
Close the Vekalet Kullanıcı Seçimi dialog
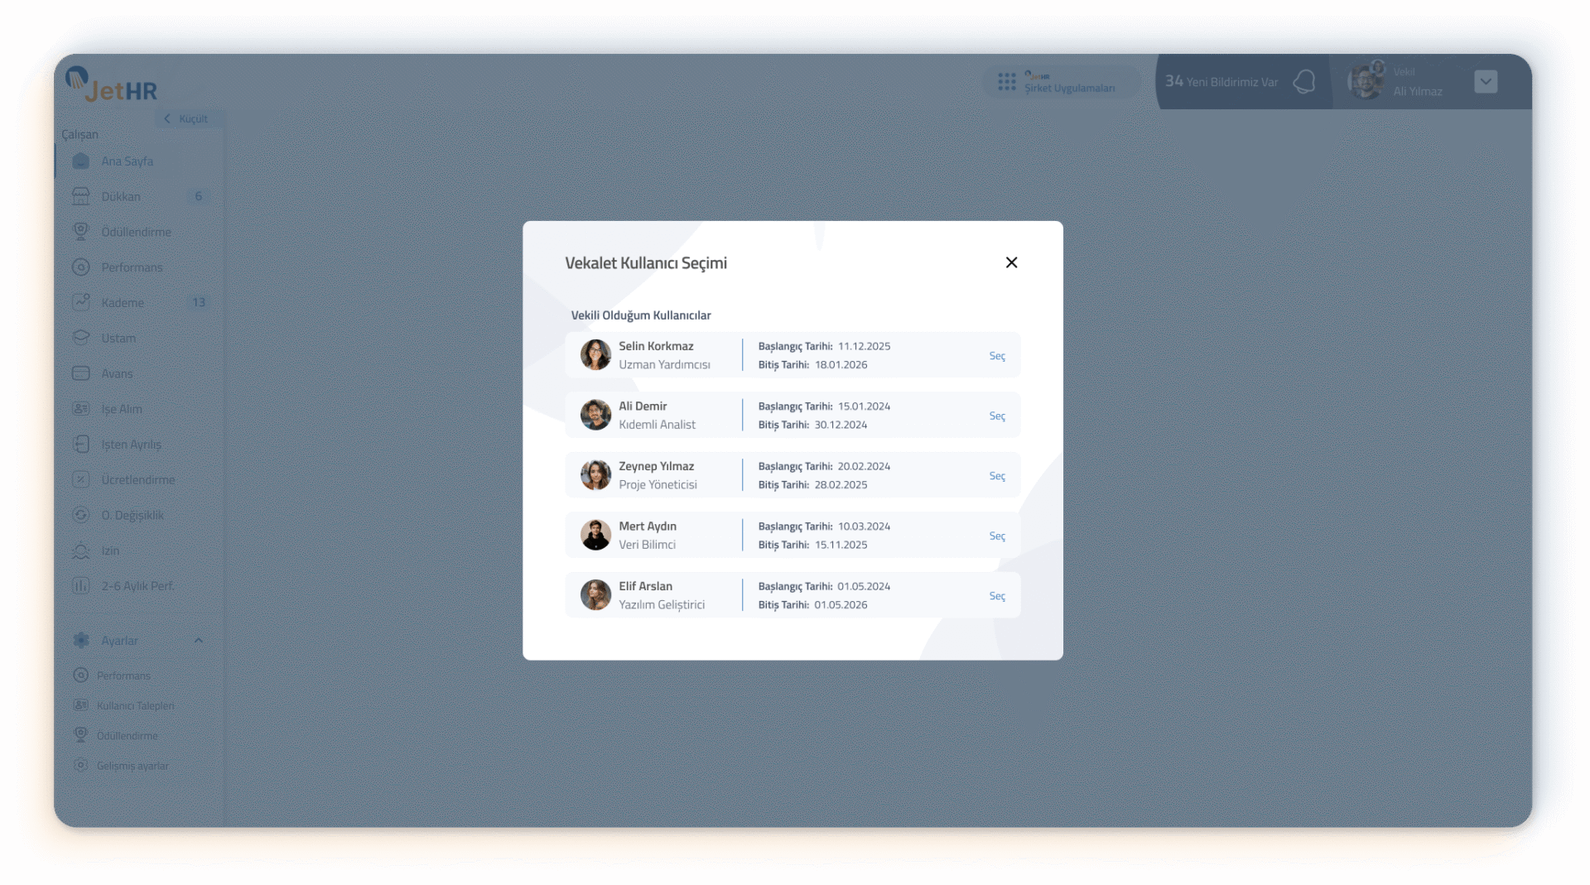pyautogui.click(x=1011, y=262)
